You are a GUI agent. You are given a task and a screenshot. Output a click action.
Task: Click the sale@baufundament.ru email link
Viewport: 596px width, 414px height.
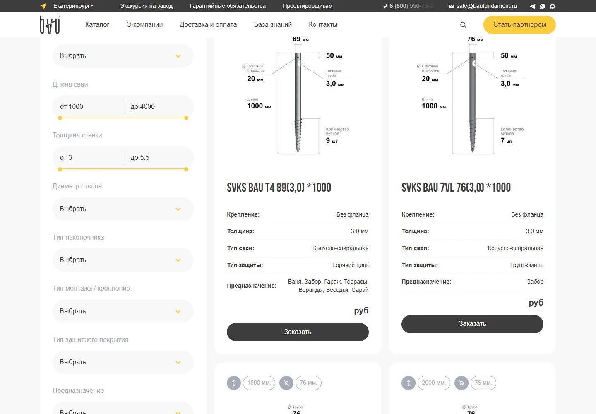coord(486,6)
